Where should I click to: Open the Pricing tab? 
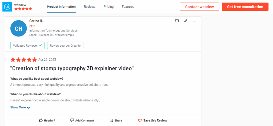pos(109,7)
